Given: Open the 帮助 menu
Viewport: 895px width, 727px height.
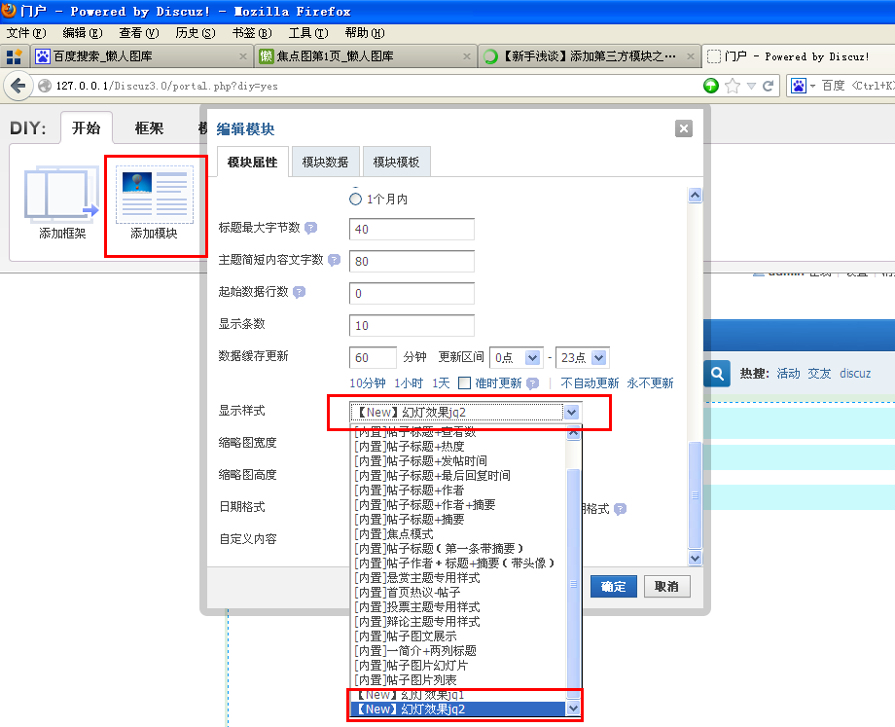Looking at the screenshot, I should pos(365,32).
